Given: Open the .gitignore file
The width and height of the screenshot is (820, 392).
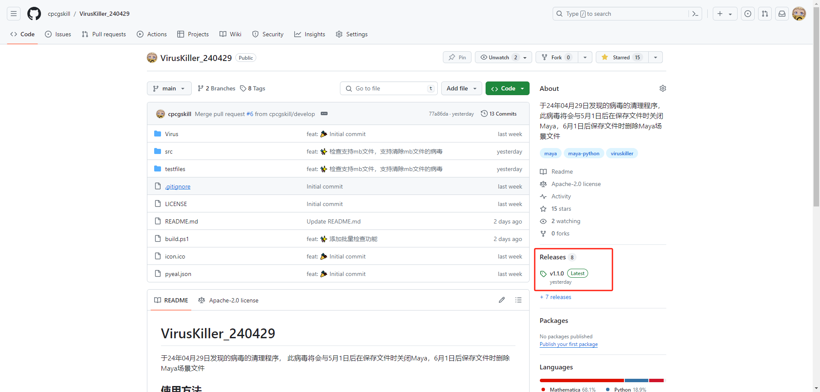Looking at the screenshot, I should pyautogui.click(x=178, y=186).
